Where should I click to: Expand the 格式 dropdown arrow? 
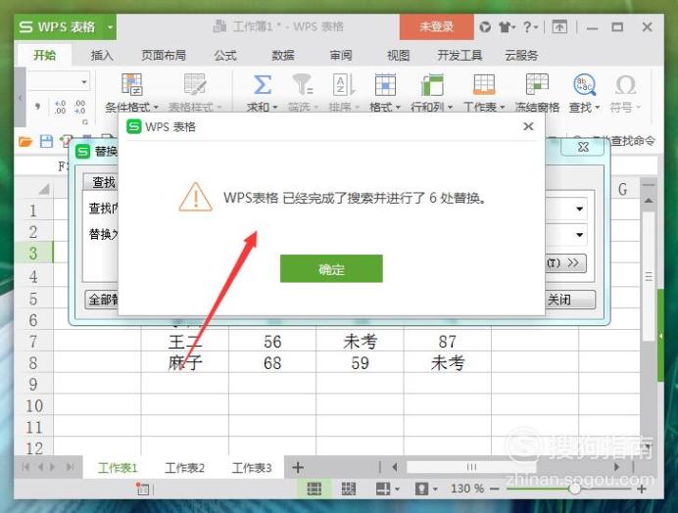coord(398,107)
